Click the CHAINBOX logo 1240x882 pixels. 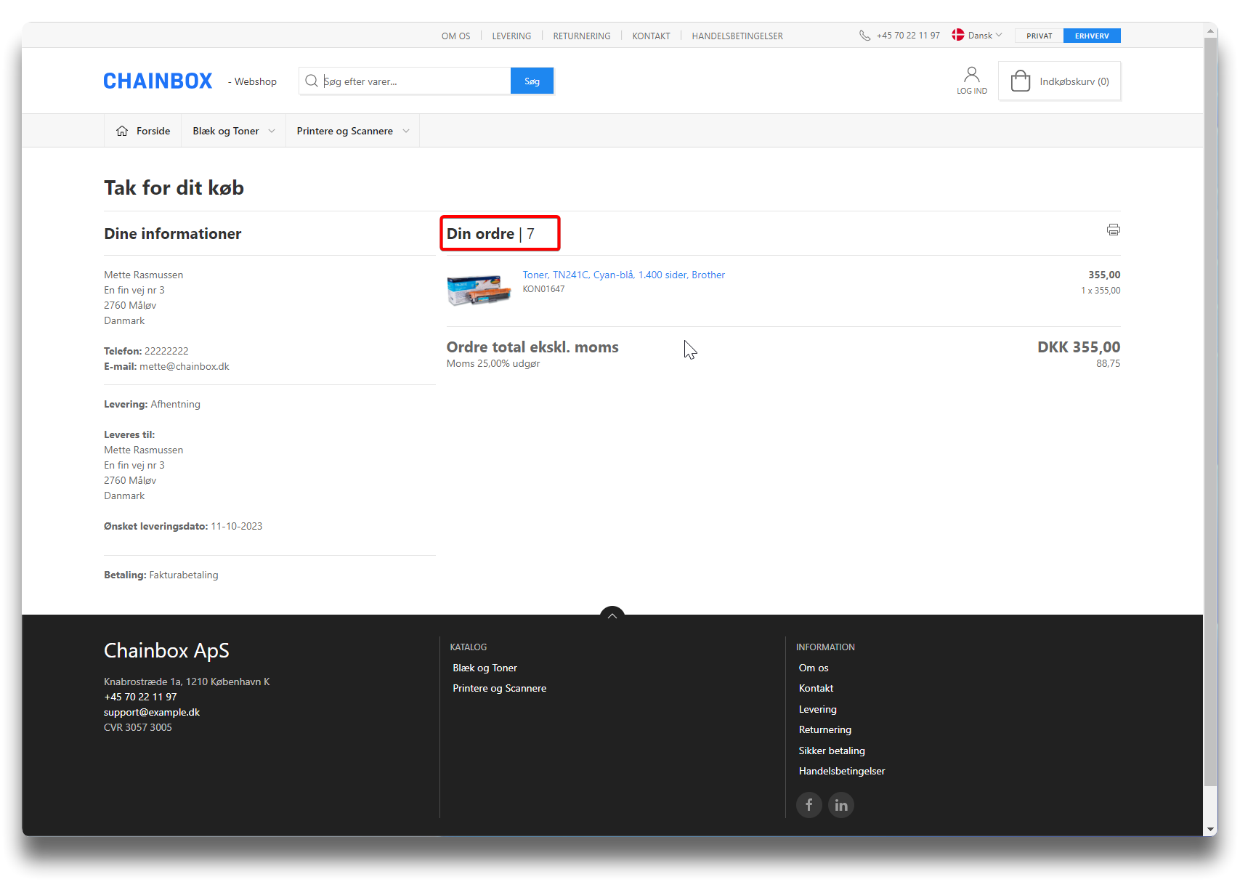158,81
